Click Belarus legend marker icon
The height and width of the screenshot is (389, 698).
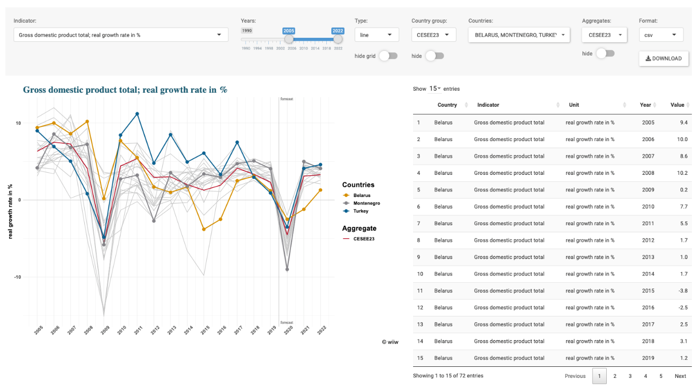point(346,196)
